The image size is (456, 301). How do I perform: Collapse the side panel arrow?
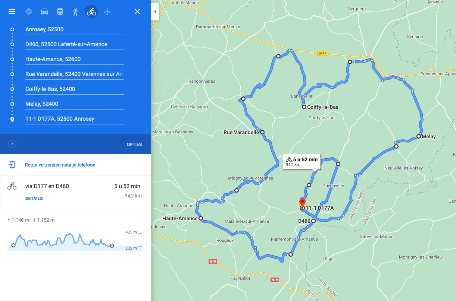(x=155, y=12)
